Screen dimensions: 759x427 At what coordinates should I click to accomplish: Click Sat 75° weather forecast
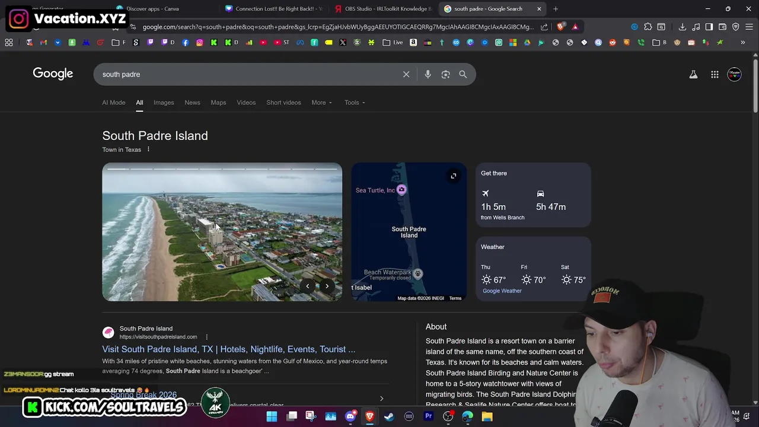[x=573, y=275]
